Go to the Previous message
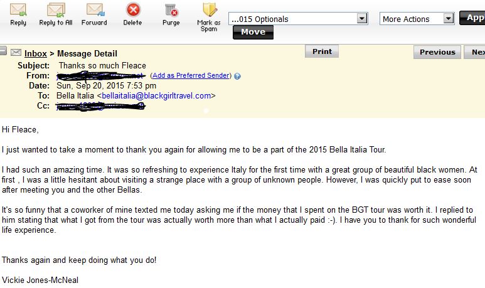 pos(437,52)
